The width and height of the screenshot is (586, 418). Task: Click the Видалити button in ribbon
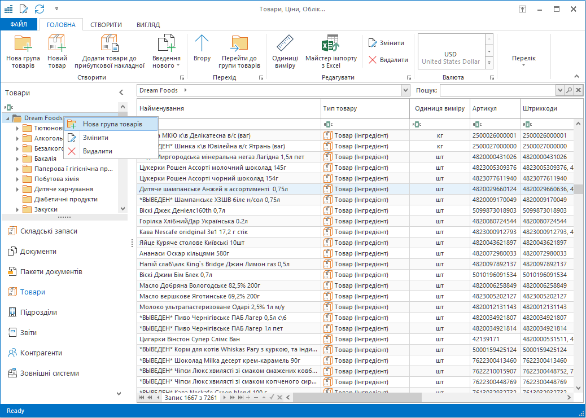point(388,60)
